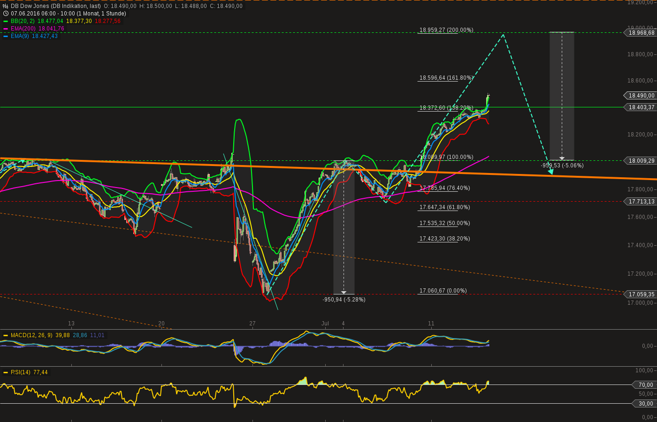The image size is (657, 422).
Task: Click the 18.403,37 price axis tag
Action: tap(641, 107)
